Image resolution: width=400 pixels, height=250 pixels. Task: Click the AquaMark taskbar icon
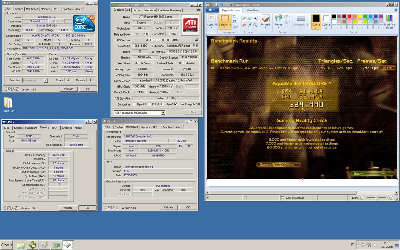coord(32,245)
